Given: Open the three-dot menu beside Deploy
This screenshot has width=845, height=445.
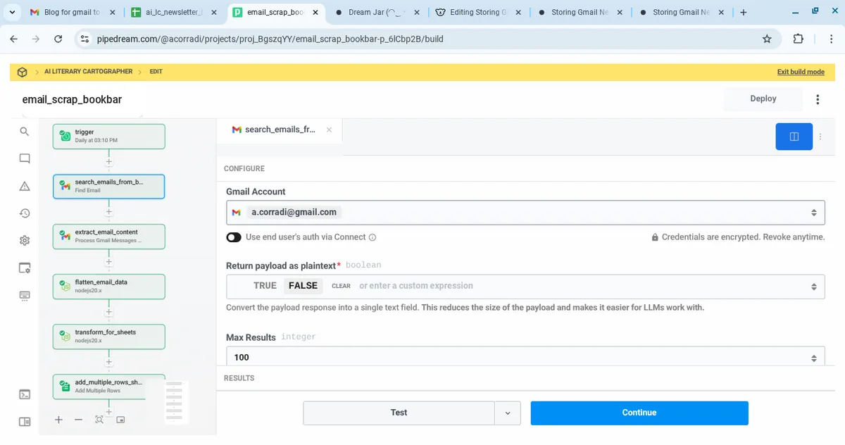Looking at the screenshot, I should tap(818, 99).
